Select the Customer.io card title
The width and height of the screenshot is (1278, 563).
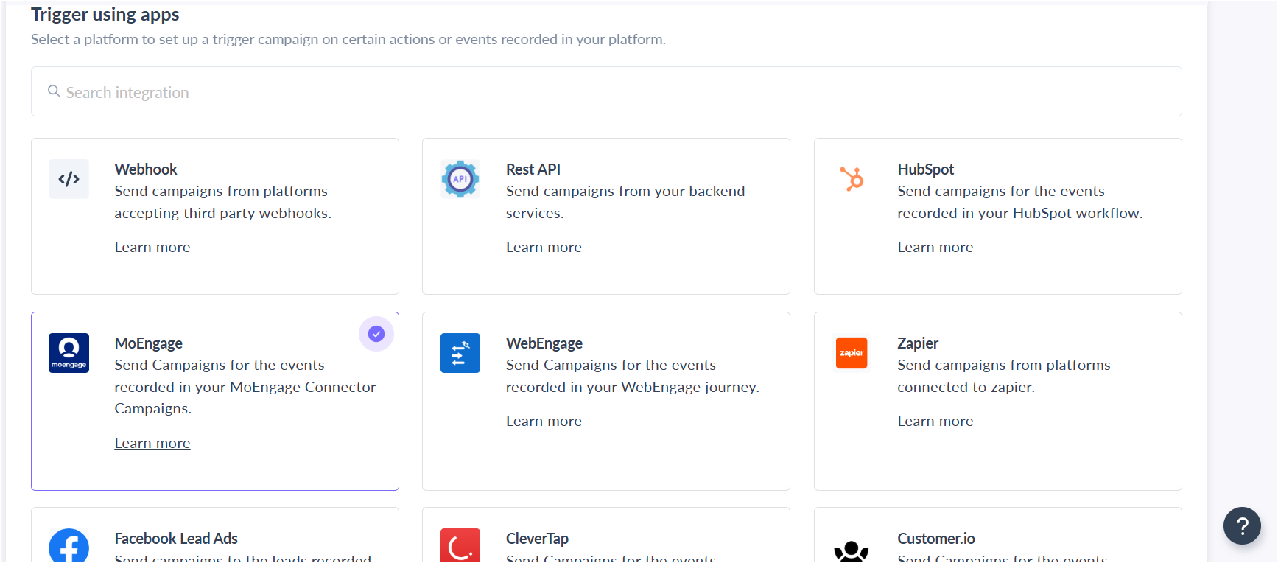pos(936,539)
